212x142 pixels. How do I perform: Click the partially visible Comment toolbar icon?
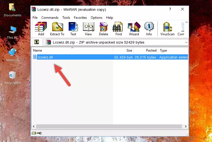click(x=181, y=29)
